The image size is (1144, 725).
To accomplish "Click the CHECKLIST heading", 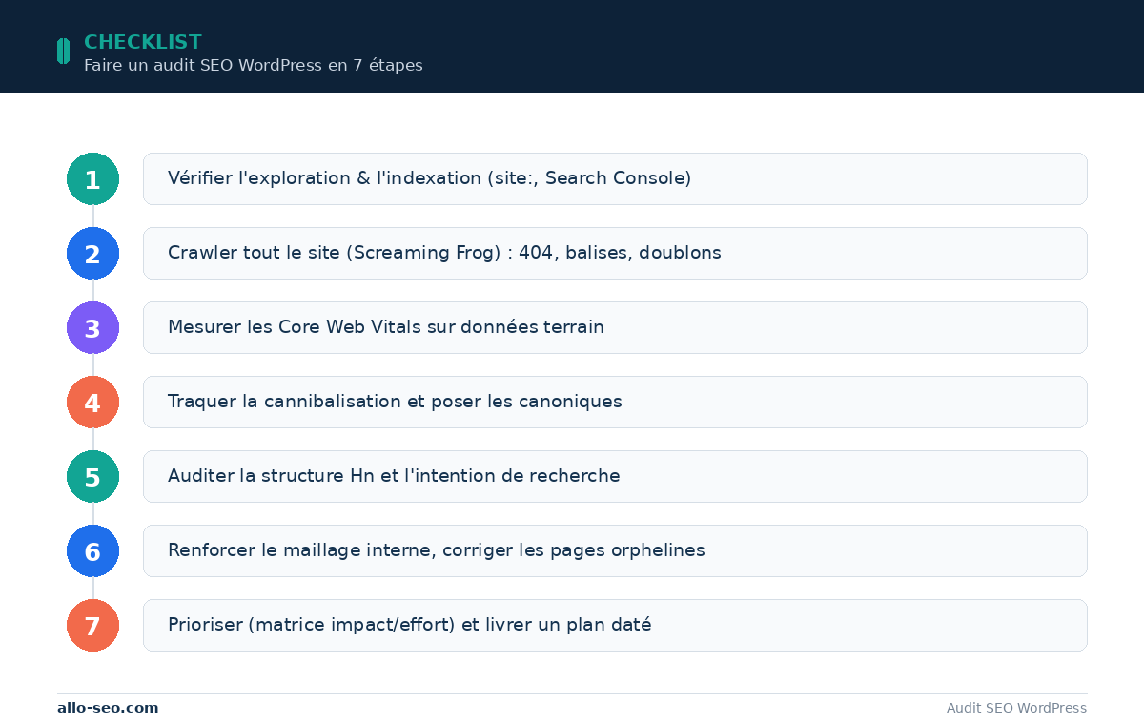I will click(x=143, y=42).
